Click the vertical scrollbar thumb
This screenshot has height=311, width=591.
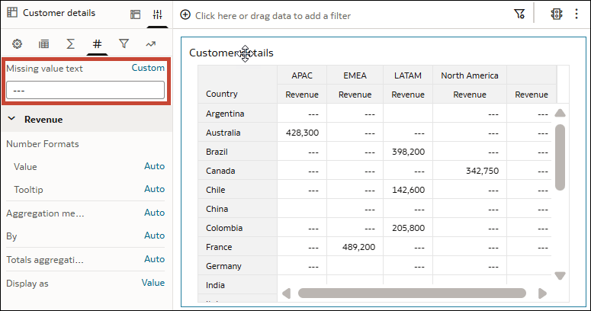pos(560,157)
